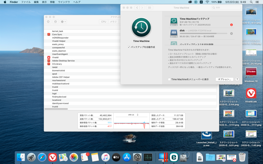Open Creative Cloud menu bar icon
This screenshot has height=164, width=263.
(x=190, y=2)
